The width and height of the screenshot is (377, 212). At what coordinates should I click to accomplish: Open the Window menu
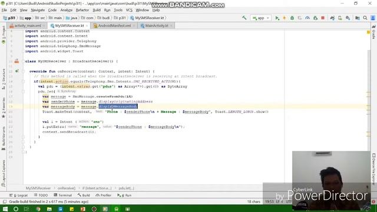(143, 10)
